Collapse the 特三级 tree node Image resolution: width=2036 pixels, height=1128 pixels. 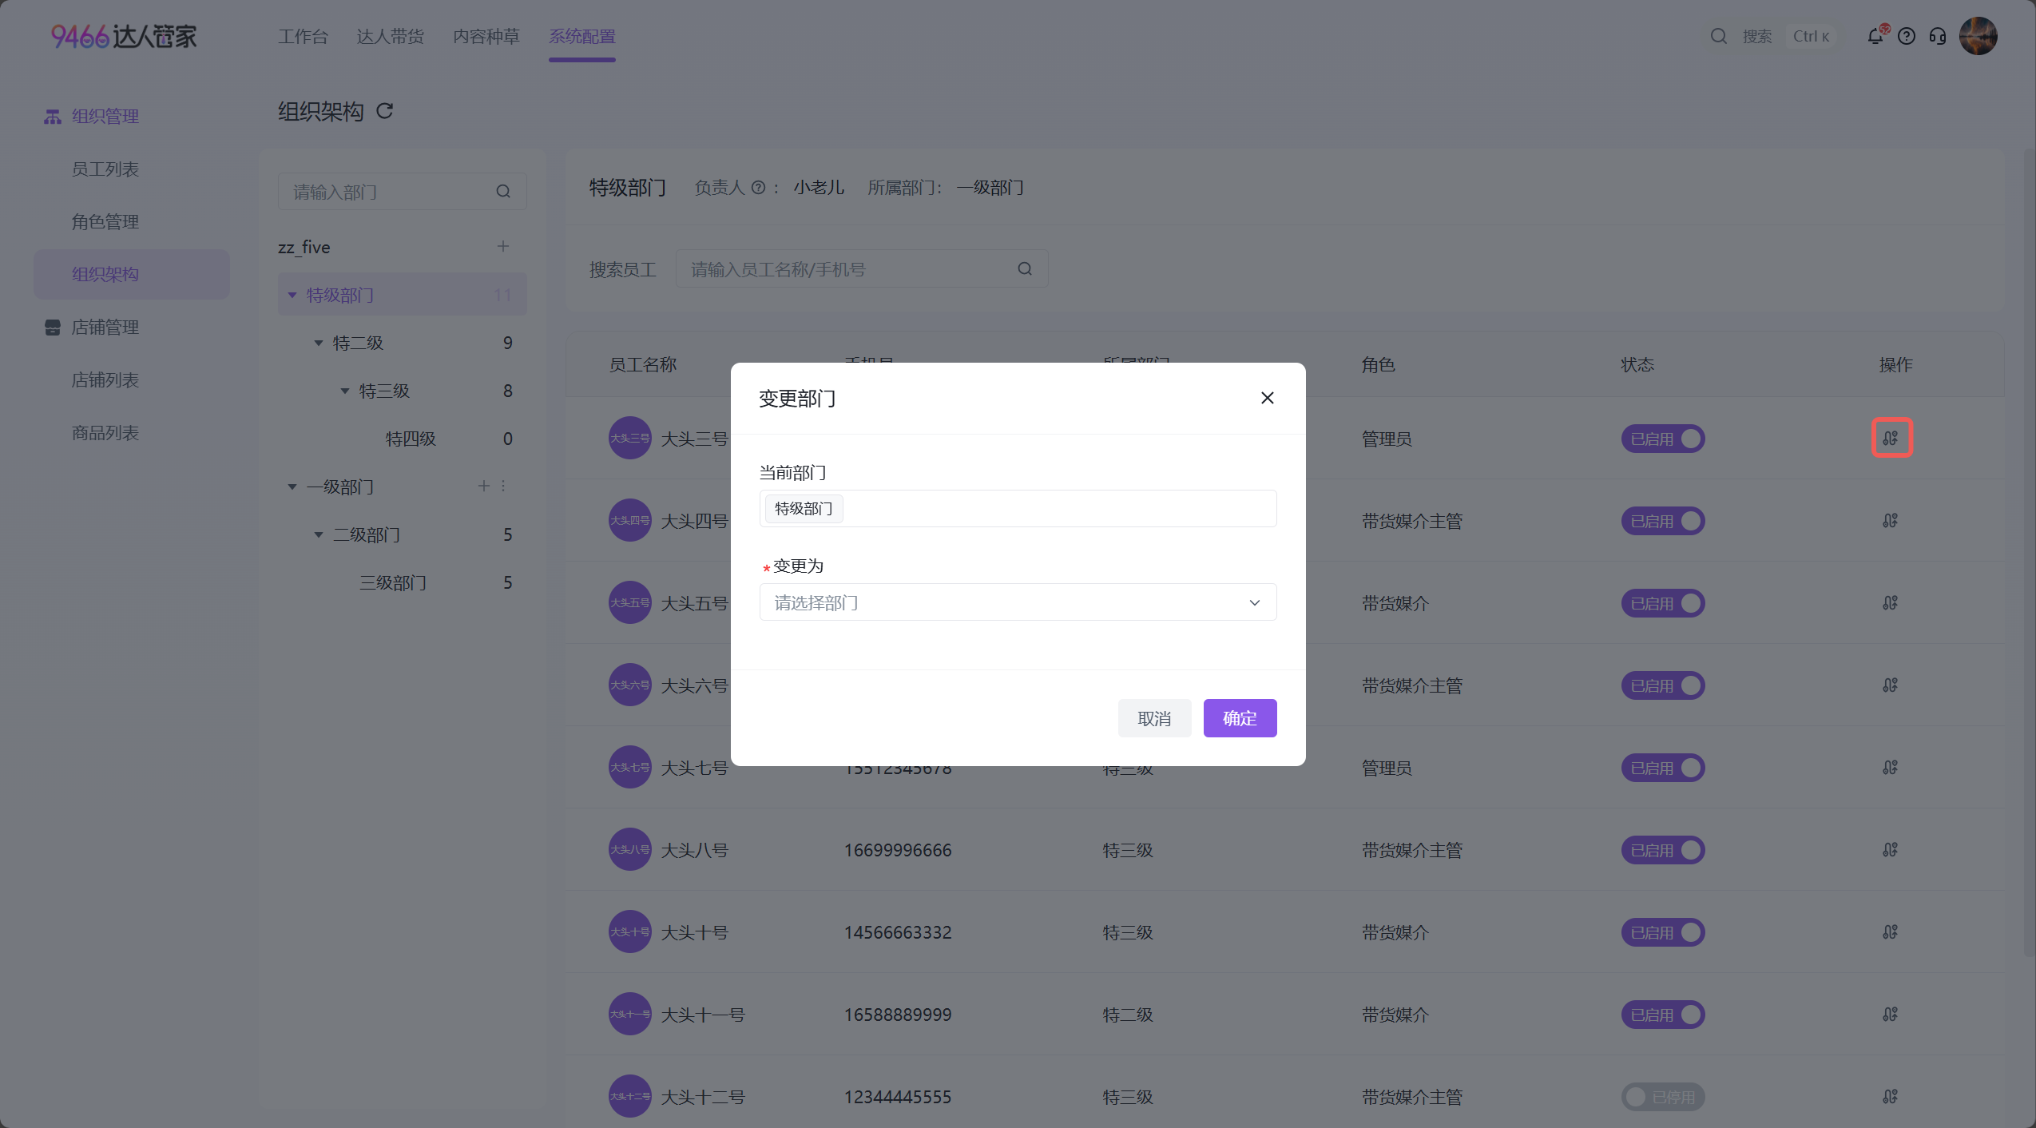tap(345, 391)
